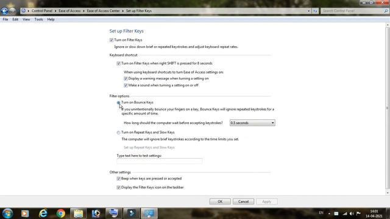Go to Ease of Access breadcrumb
This screenshot has width=390, height=219.
pos(69,11)
